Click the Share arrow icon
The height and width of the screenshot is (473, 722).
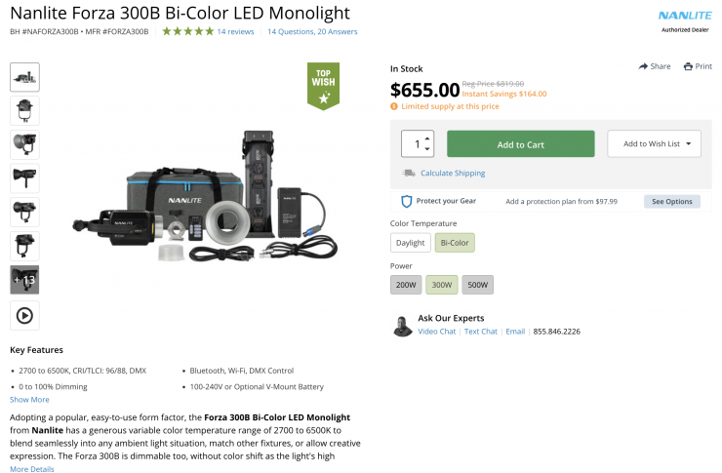click(643, 66)
